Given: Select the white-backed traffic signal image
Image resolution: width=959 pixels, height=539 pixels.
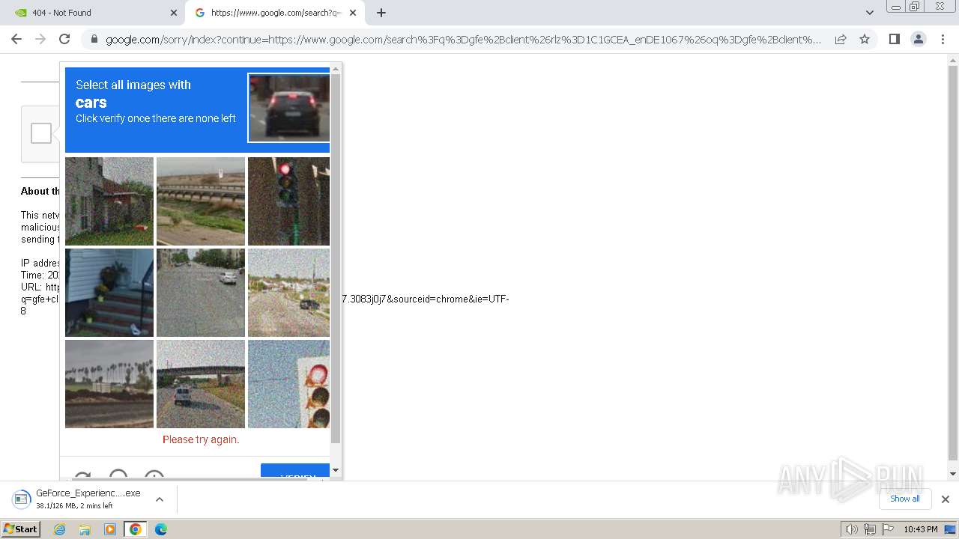Looking at the screenshot, I should pos(288,384).
